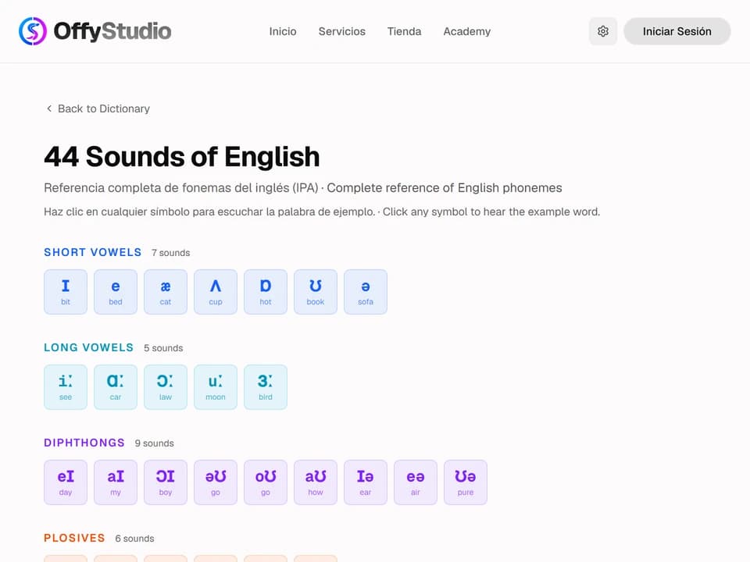
Task: Click the '9 sounds' count label
Action: click(155, 443)
